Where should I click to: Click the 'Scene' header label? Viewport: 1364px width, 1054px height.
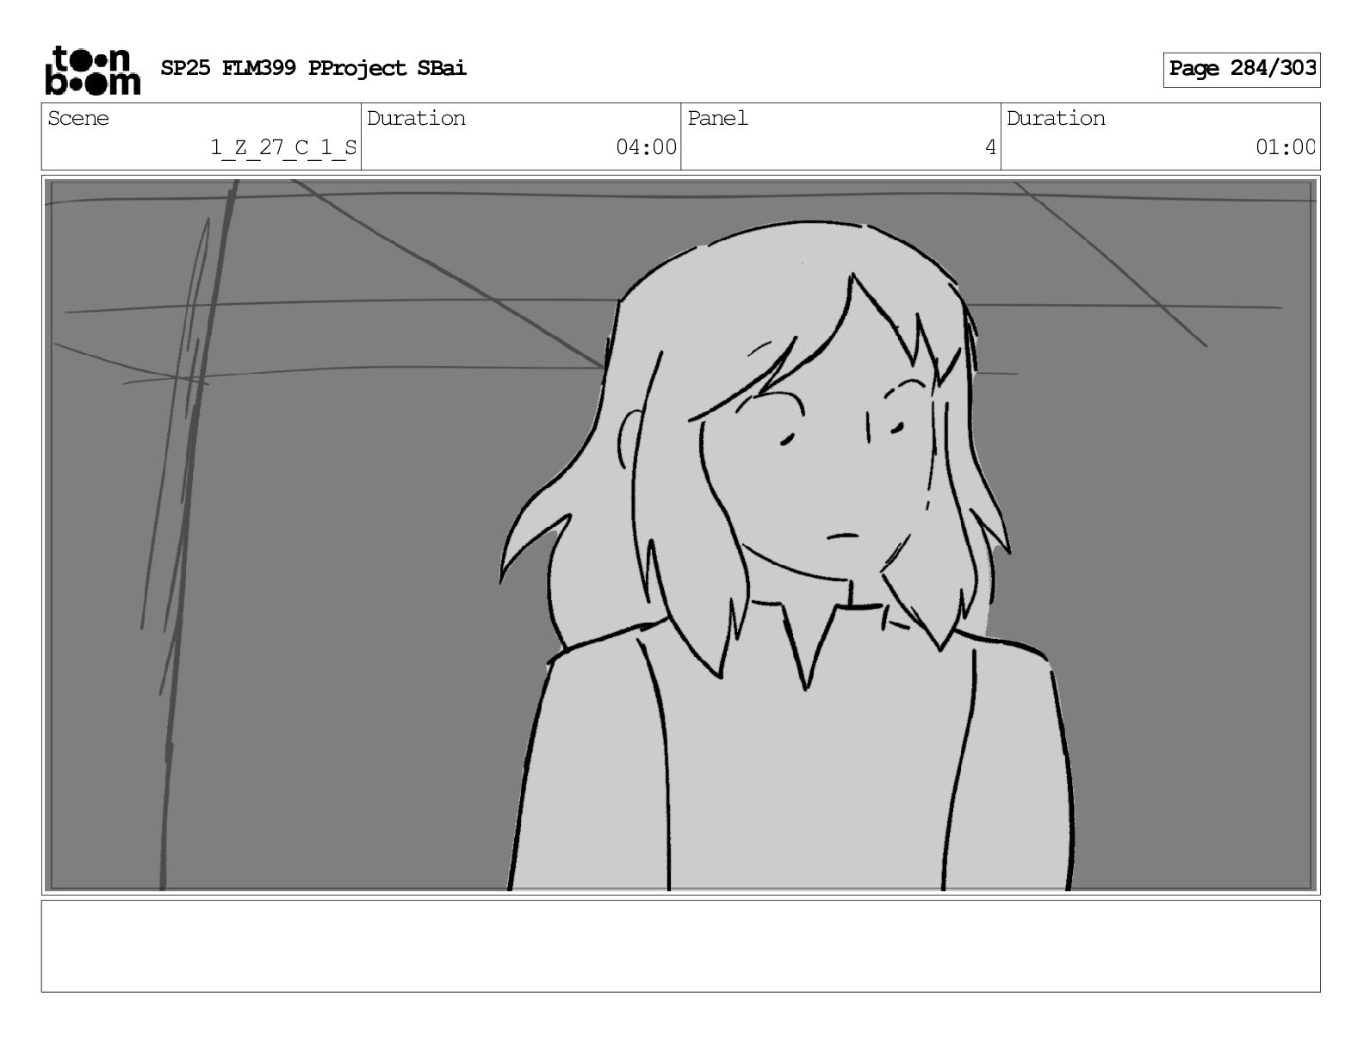(x=78, y=118)
